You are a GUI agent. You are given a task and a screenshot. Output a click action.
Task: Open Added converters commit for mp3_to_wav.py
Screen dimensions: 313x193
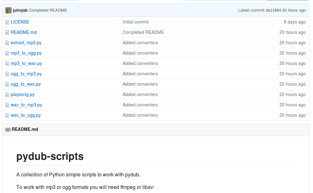tap(140, 63)
